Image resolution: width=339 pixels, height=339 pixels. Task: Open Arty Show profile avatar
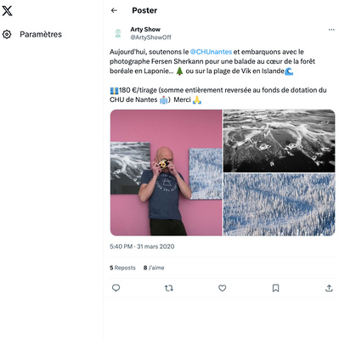[118, 33]
